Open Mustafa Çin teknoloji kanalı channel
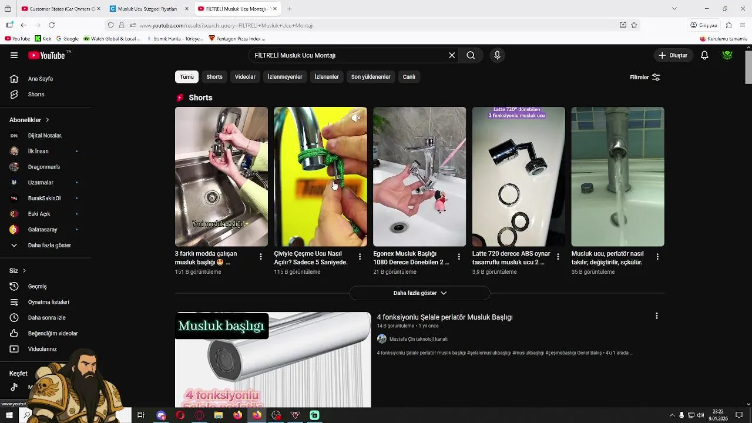The width and height of the screenshot is (752, 423). (x=418, y=339)
